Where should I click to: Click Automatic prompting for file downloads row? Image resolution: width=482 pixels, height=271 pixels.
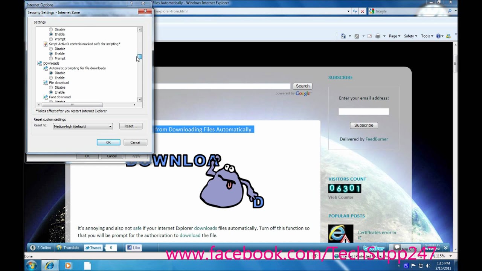pos(77,68)
